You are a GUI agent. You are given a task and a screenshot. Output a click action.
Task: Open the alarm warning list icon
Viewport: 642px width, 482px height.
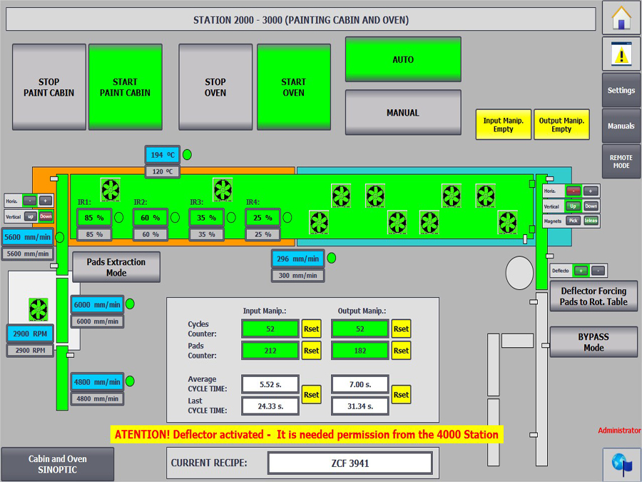621,53
